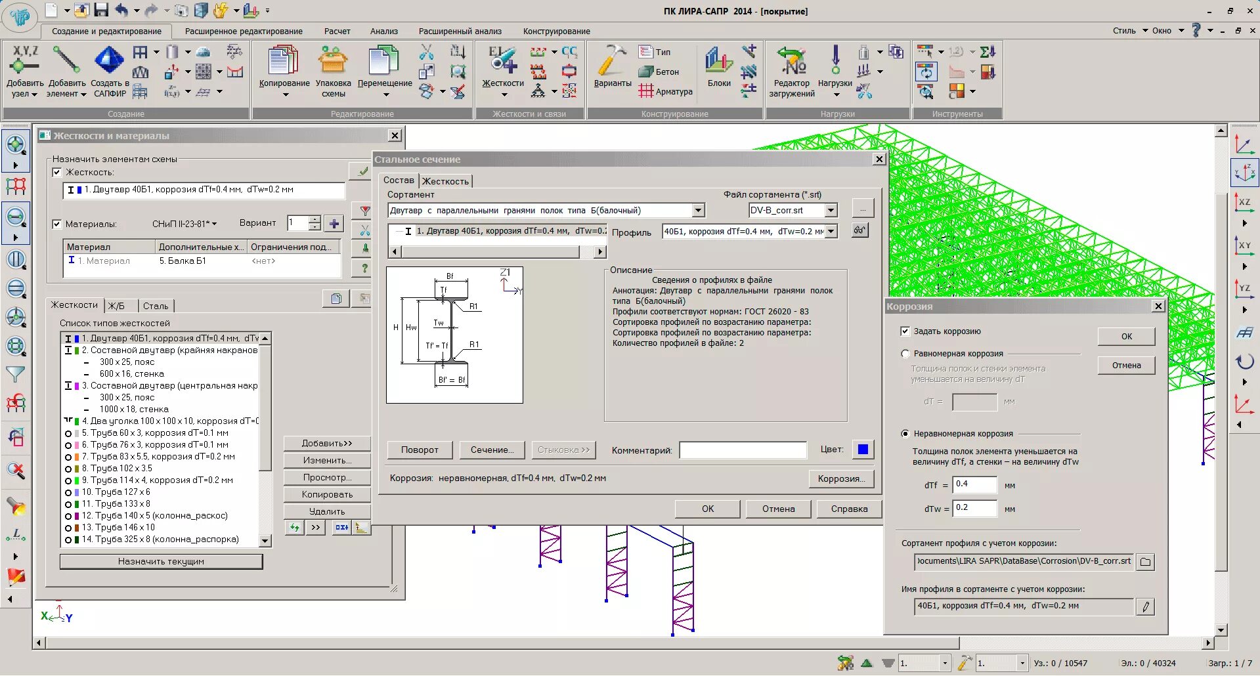Select 14. Труба 325 x 8 (колонна_распорка)
This screenshot has width=1260, height=676.
click(162, 539)
